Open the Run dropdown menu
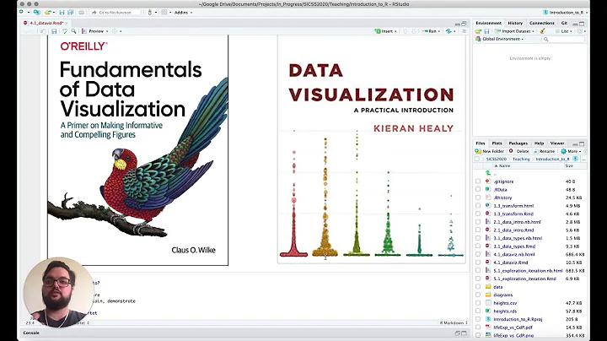This screenshot has height=341, width=607. (432, 31)
